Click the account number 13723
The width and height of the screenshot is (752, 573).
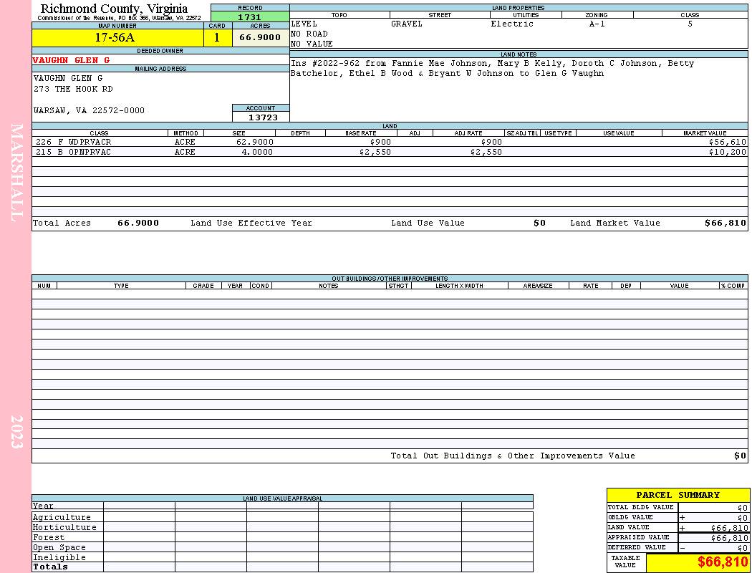[x=263, y=117]
